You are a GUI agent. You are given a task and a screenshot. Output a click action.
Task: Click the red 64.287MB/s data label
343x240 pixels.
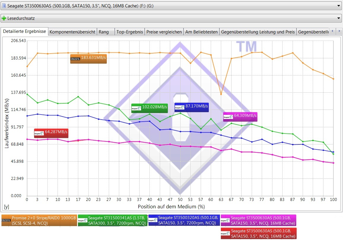coord(51,133)
